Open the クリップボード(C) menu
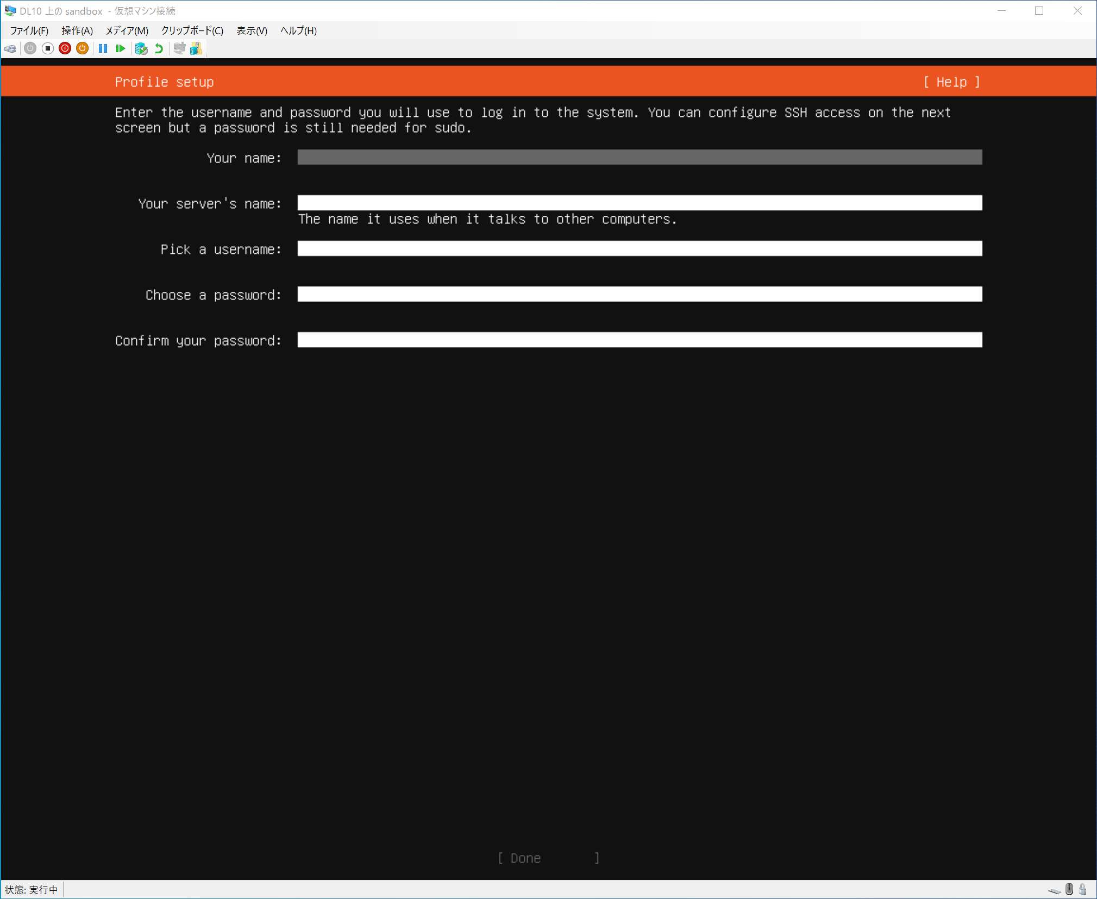 click(x=192, y=31)
